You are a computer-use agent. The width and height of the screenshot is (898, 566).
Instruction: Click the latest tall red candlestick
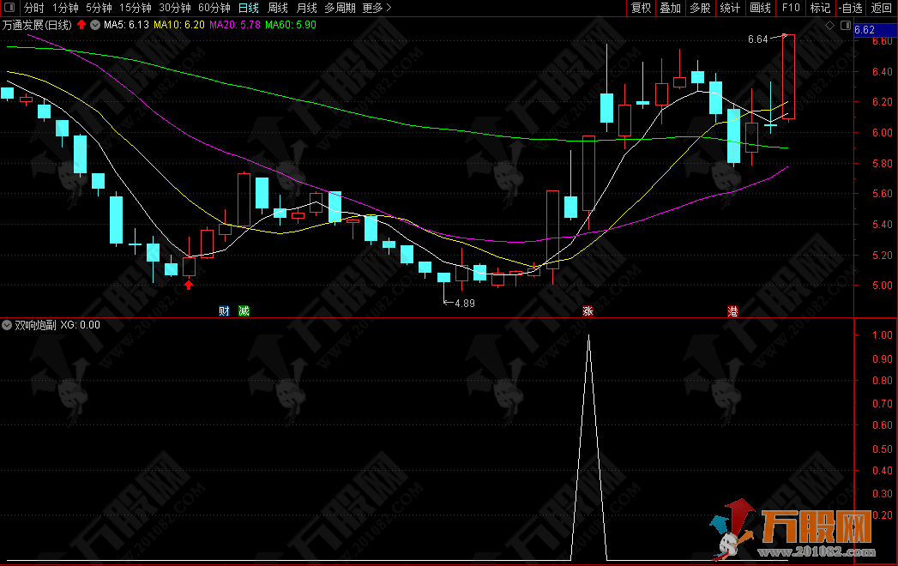click(788, 77)
